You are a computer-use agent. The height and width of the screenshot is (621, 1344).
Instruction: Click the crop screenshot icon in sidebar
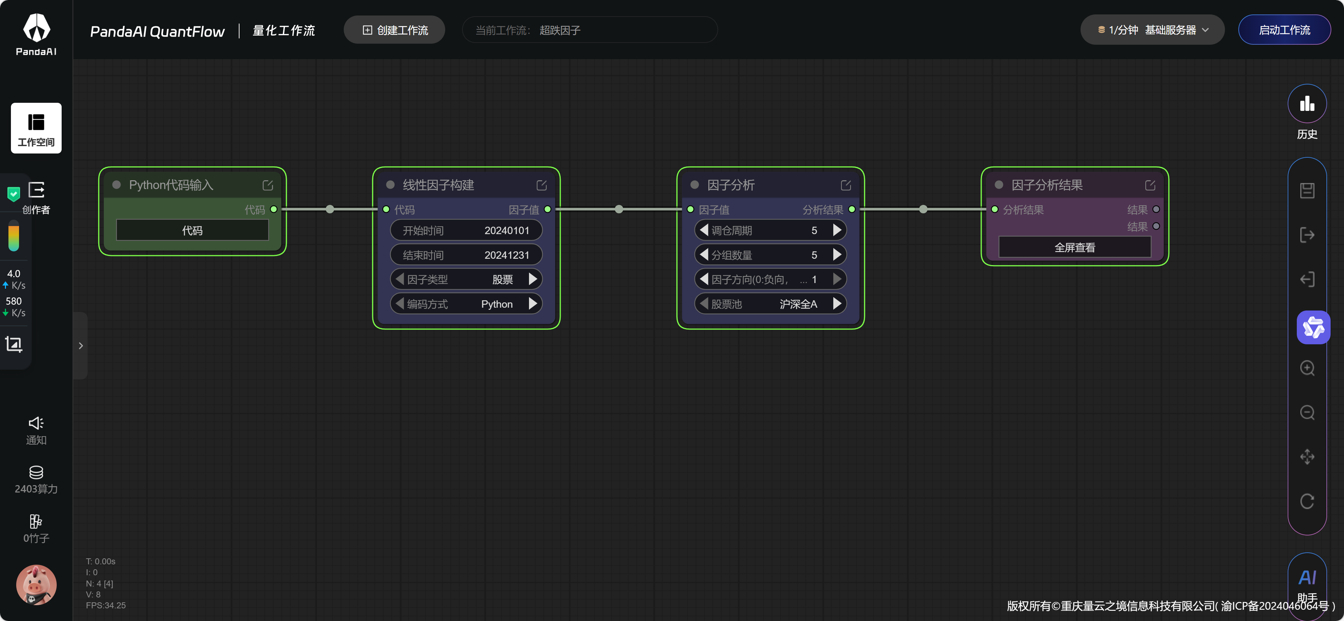[14, 344]
